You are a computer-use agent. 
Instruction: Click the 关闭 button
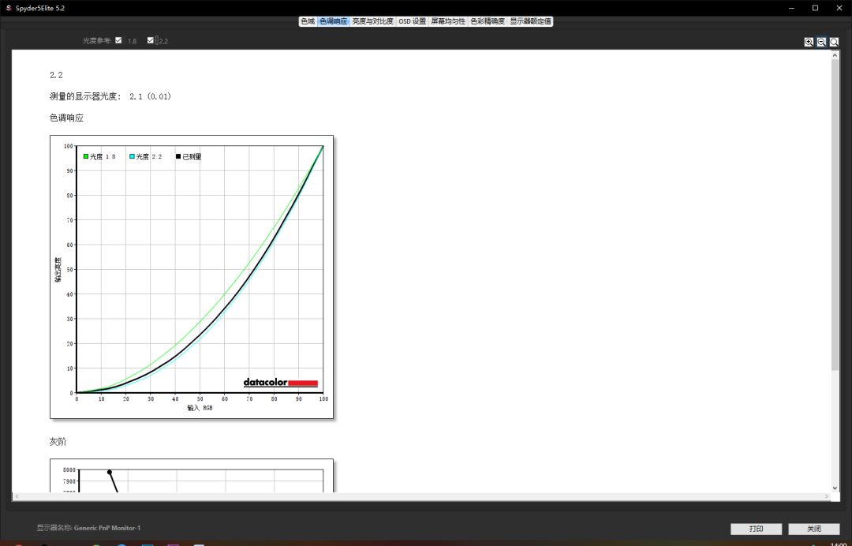(814, 529)
